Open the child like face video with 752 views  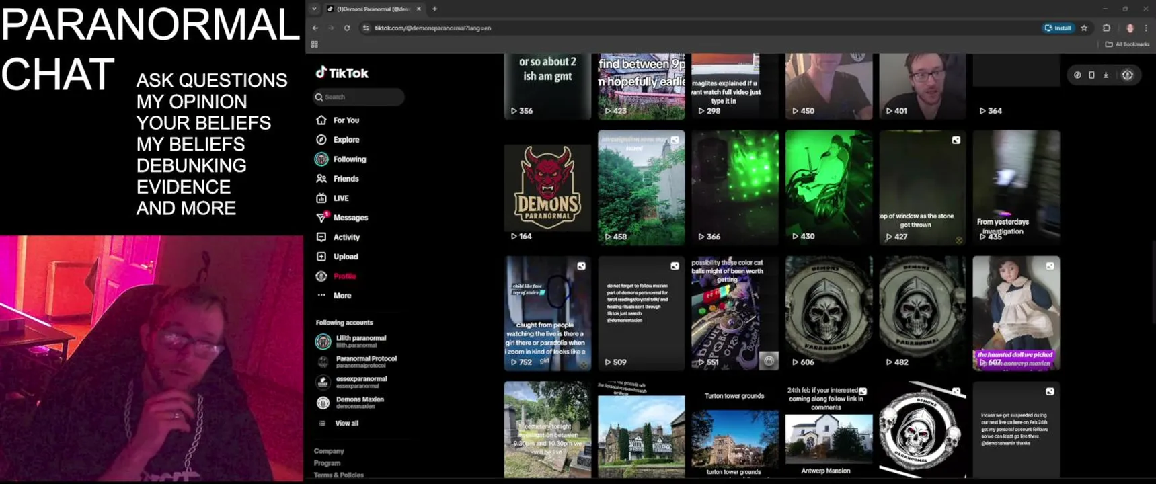pyautogui.click(x=547, y=313)
